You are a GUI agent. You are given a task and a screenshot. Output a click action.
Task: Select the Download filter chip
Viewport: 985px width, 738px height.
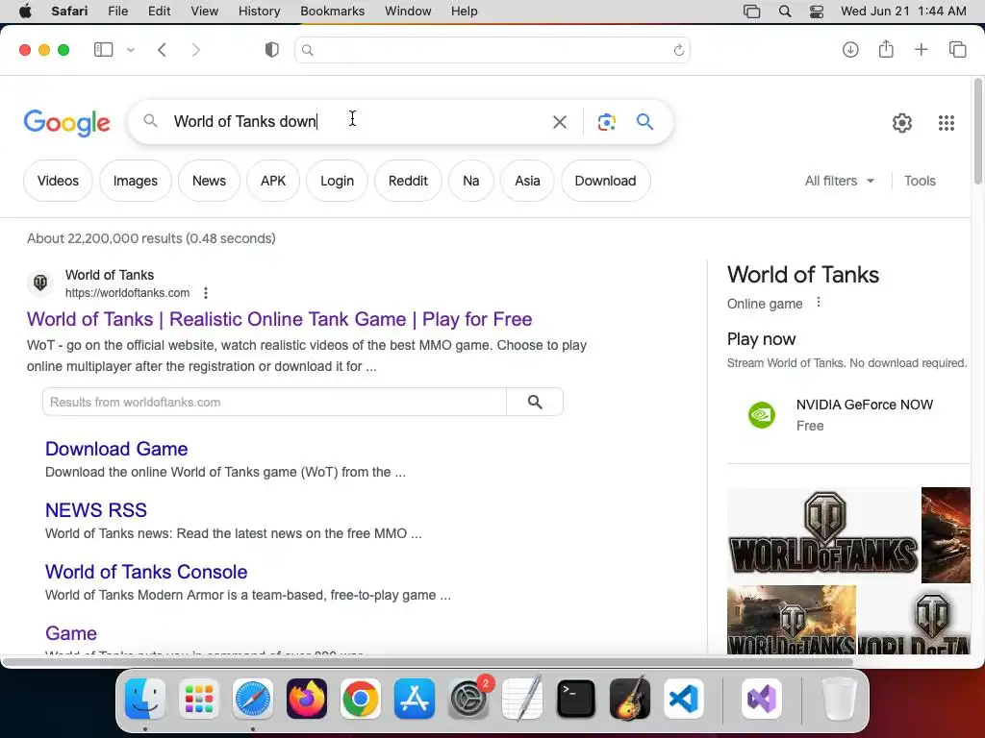606,181
